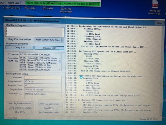Click the Licences in ECU box
The width and height of the screenshot is (166, 125).
point(43,96)
